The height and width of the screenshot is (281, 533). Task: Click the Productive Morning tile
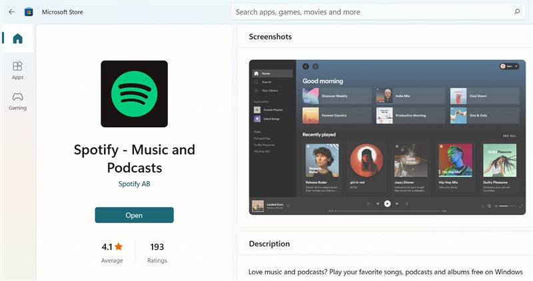pyautogui.click(x=410, y=115)
